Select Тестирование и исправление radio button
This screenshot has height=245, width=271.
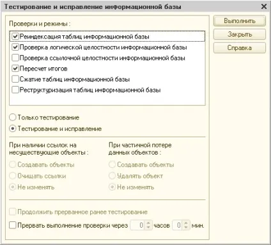13,129
